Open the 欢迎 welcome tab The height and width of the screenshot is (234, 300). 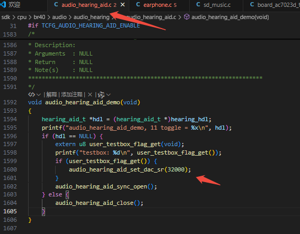click(x=14, y=5)
